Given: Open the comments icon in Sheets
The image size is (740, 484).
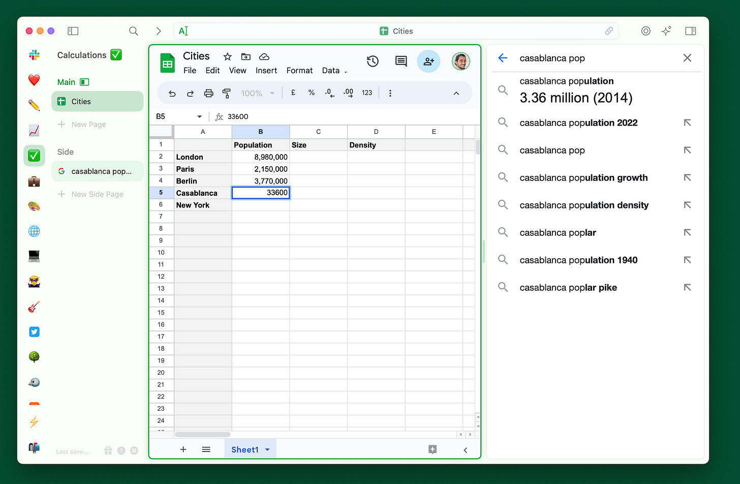Looking at the screenshot, I should pyautogui.click(x=401, y=62).
